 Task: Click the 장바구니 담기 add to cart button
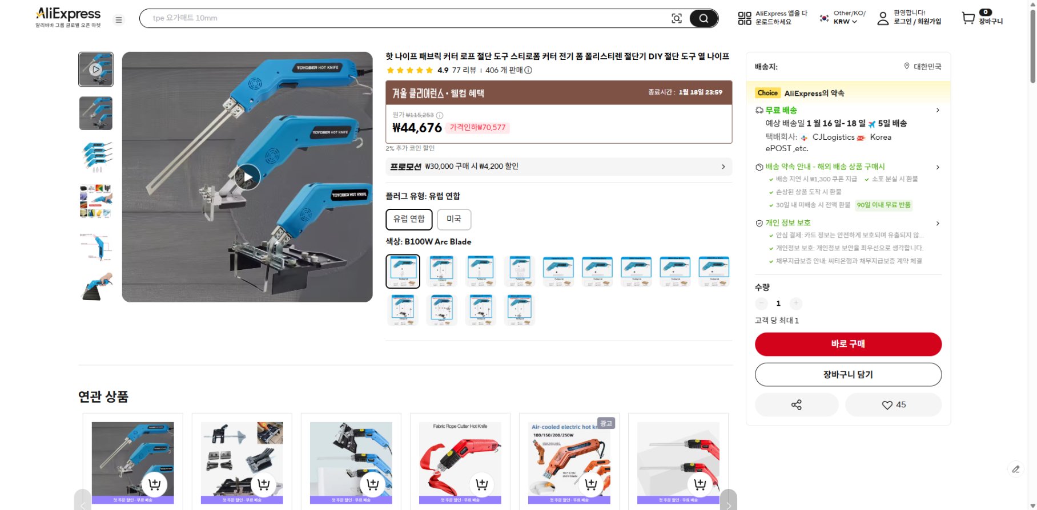[x=848, y=375]
